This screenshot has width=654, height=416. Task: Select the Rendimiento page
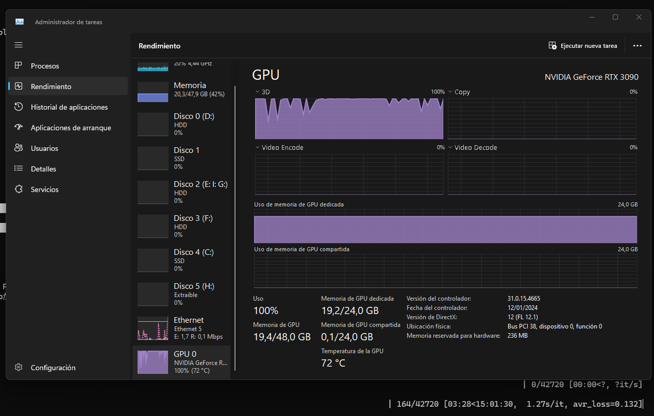pos(68,86)
